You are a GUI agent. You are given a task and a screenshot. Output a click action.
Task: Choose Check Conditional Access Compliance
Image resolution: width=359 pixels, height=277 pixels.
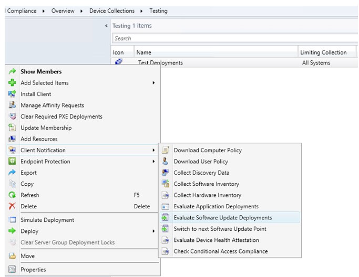click(220, 251)
